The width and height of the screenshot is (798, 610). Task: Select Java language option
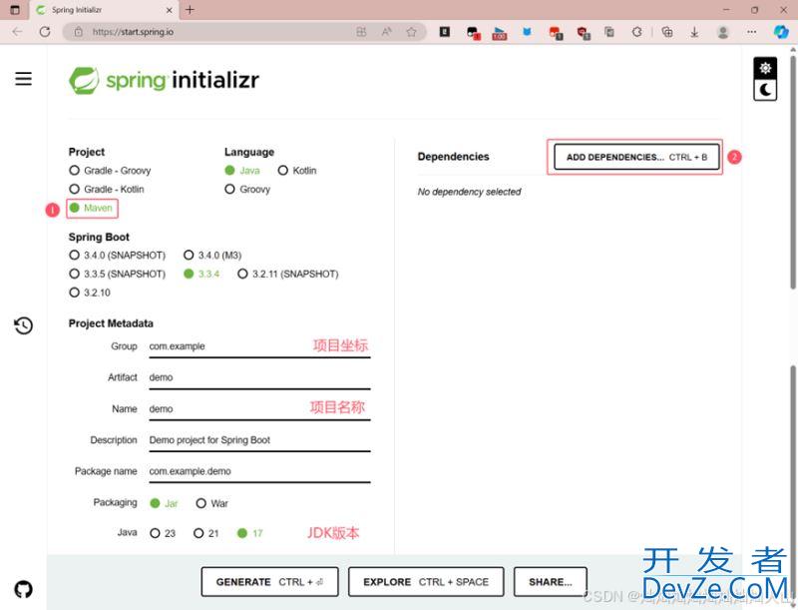242,170
